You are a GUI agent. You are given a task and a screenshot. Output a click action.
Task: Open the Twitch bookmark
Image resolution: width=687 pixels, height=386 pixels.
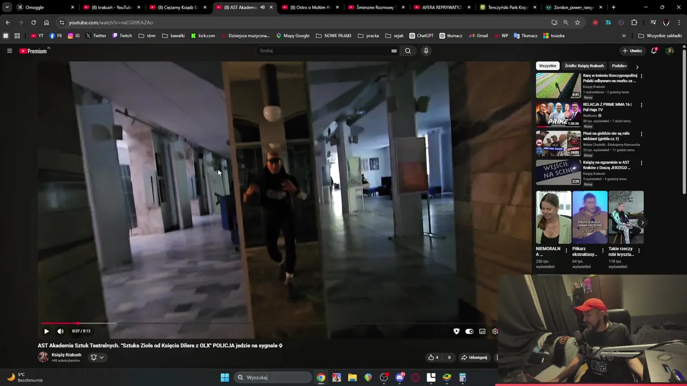(122, 36)
